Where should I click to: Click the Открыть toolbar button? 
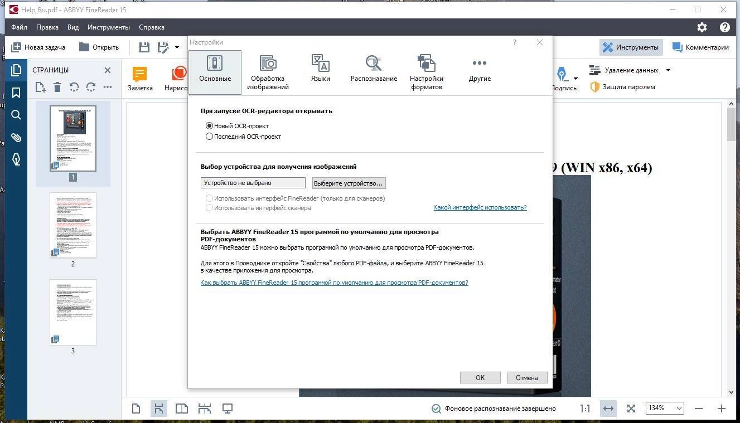[99, 47]
